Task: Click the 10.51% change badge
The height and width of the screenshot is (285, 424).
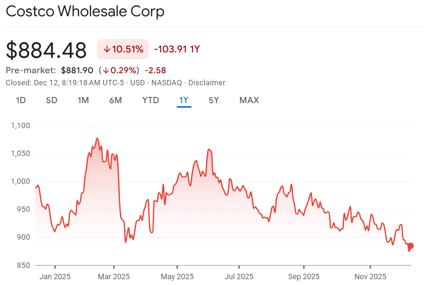Action: pos(123,50)
